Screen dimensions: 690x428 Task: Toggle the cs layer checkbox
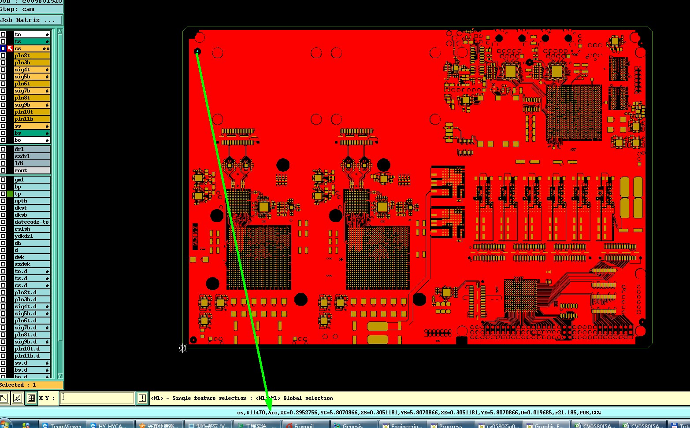3,48
